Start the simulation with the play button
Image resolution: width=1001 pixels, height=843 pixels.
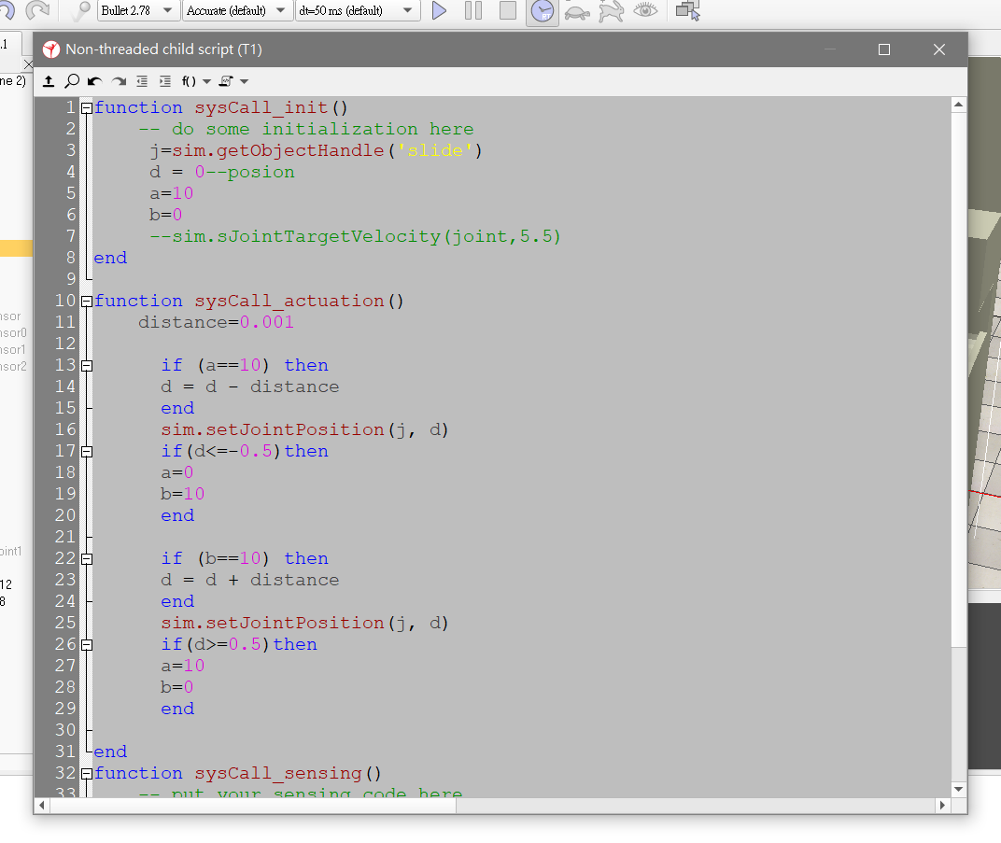440,11
